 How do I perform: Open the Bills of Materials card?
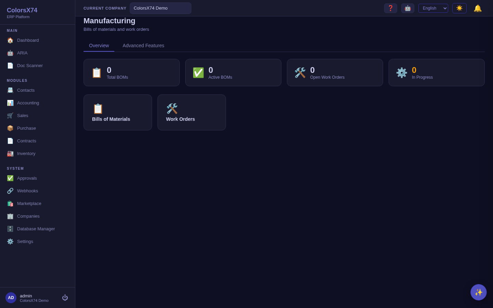tap(118, 112)
